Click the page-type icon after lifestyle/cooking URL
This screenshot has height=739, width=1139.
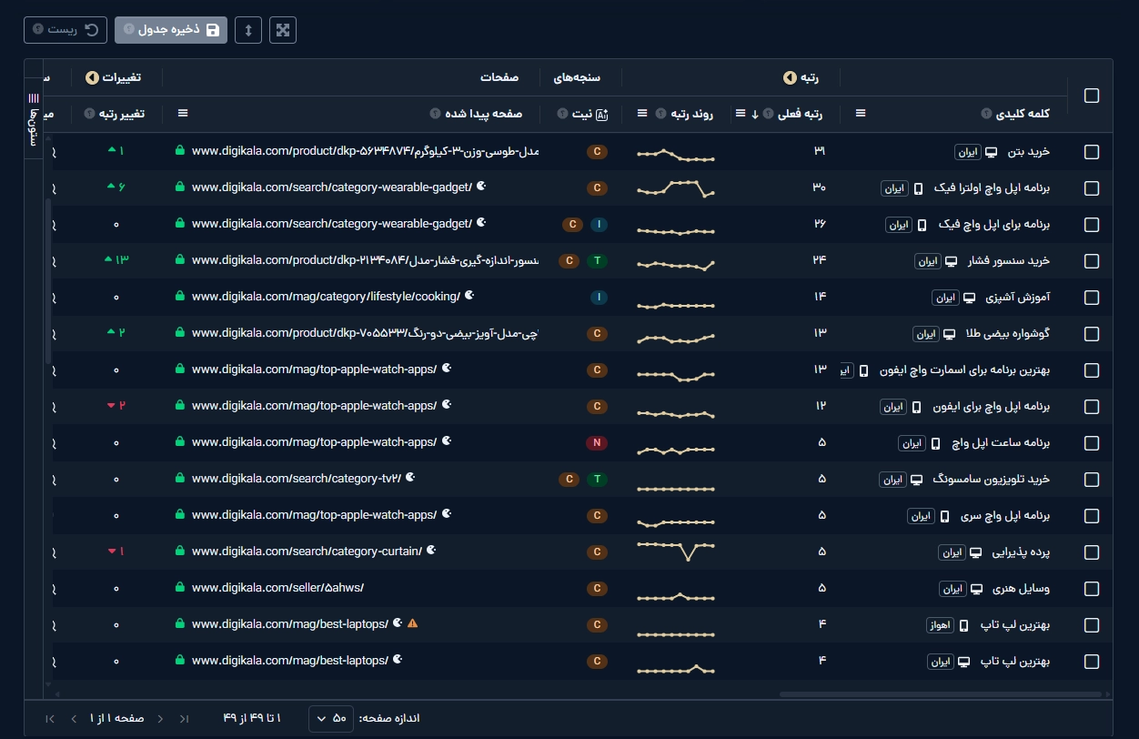[x=469, y=296]
